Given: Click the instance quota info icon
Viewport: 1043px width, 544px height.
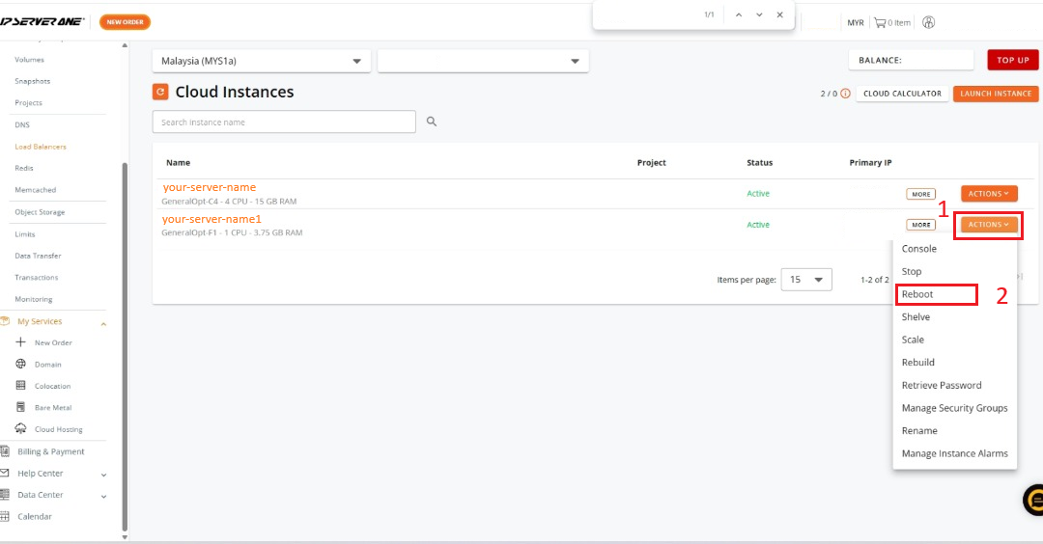Looking at the screenshot, I should pos(845,94).
